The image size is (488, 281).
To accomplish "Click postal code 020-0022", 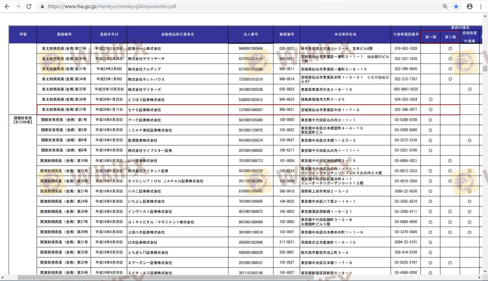I will 287,48.
